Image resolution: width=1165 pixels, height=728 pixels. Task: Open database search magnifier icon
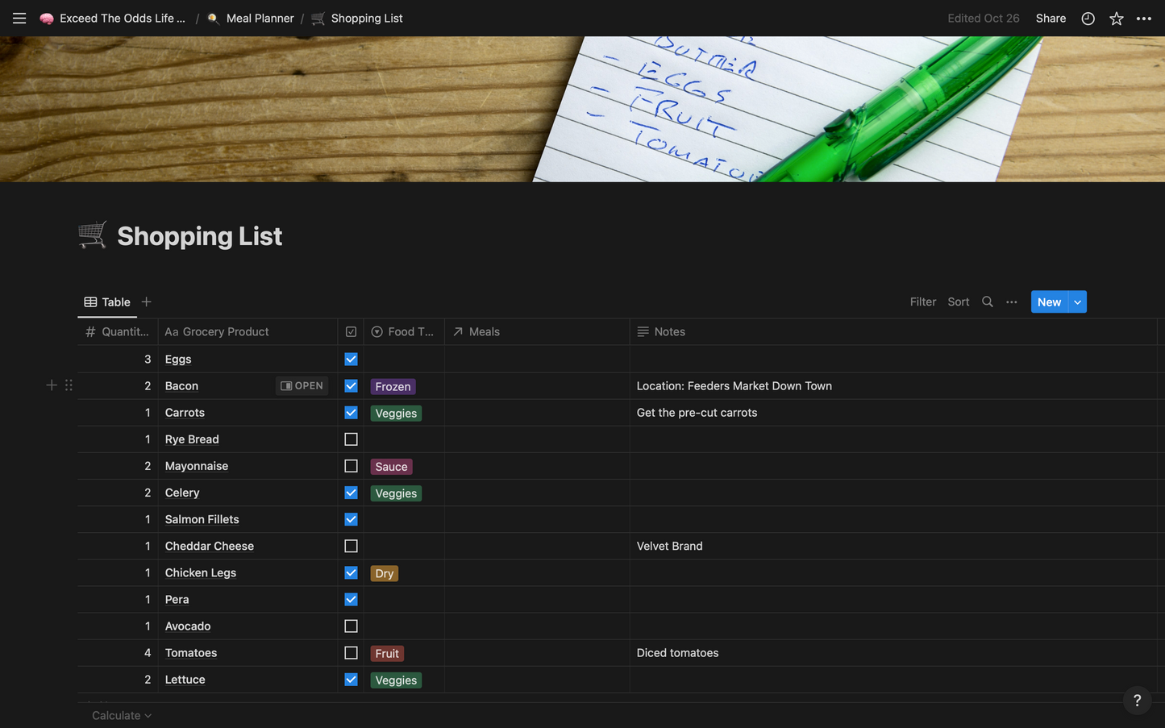(987, 302)
